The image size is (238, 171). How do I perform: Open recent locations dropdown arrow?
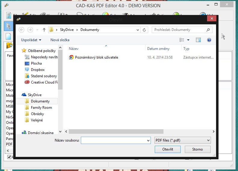37,30
